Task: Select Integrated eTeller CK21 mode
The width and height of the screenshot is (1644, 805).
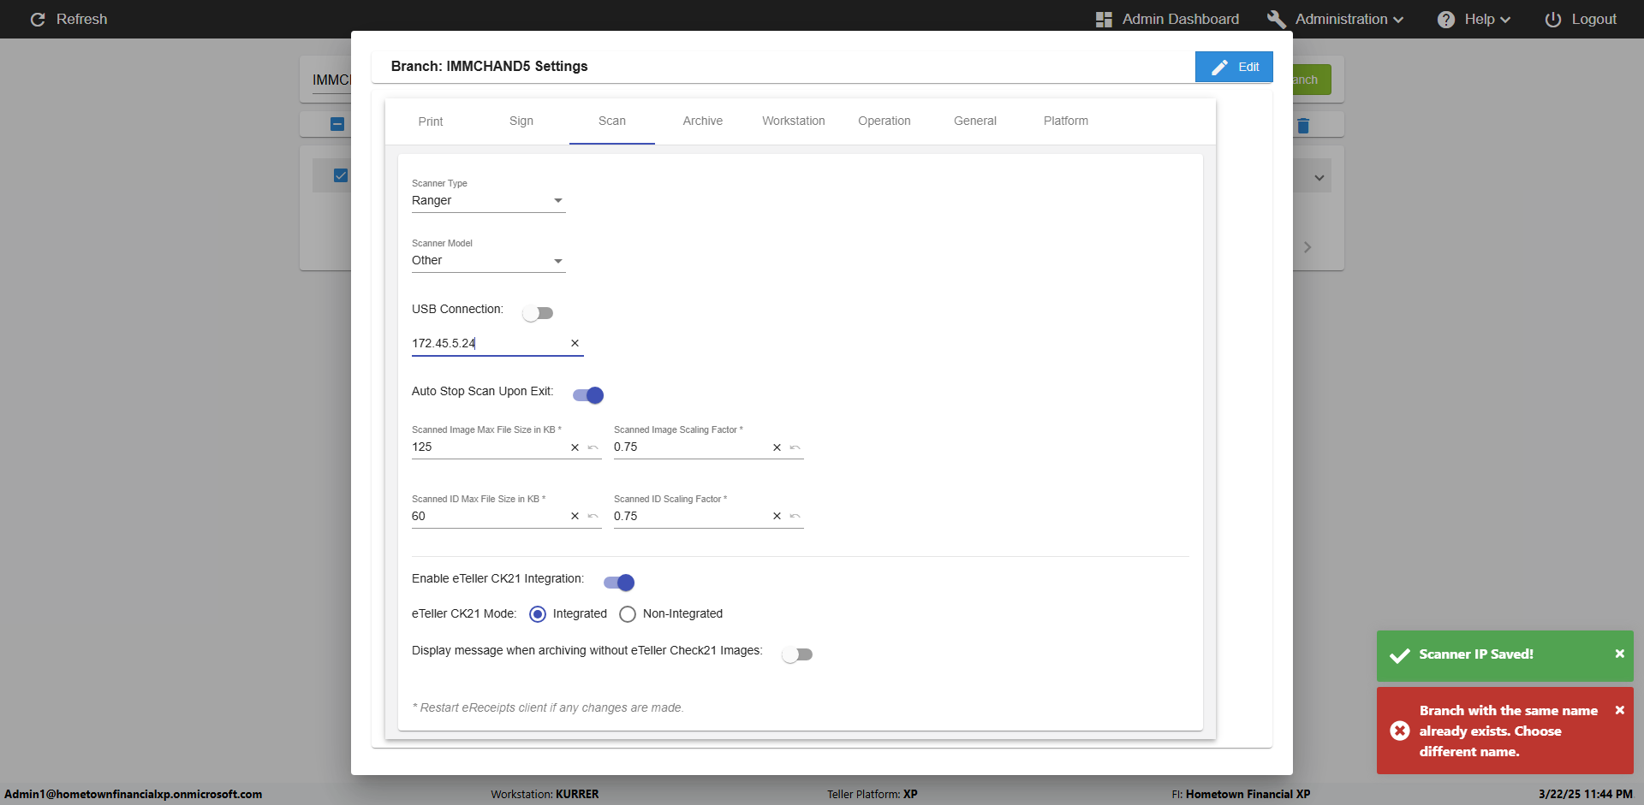Action: (538, 614)
